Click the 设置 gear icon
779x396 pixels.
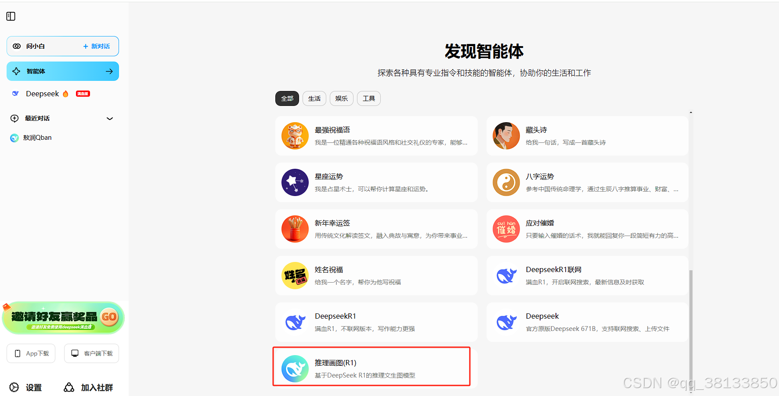14,387
